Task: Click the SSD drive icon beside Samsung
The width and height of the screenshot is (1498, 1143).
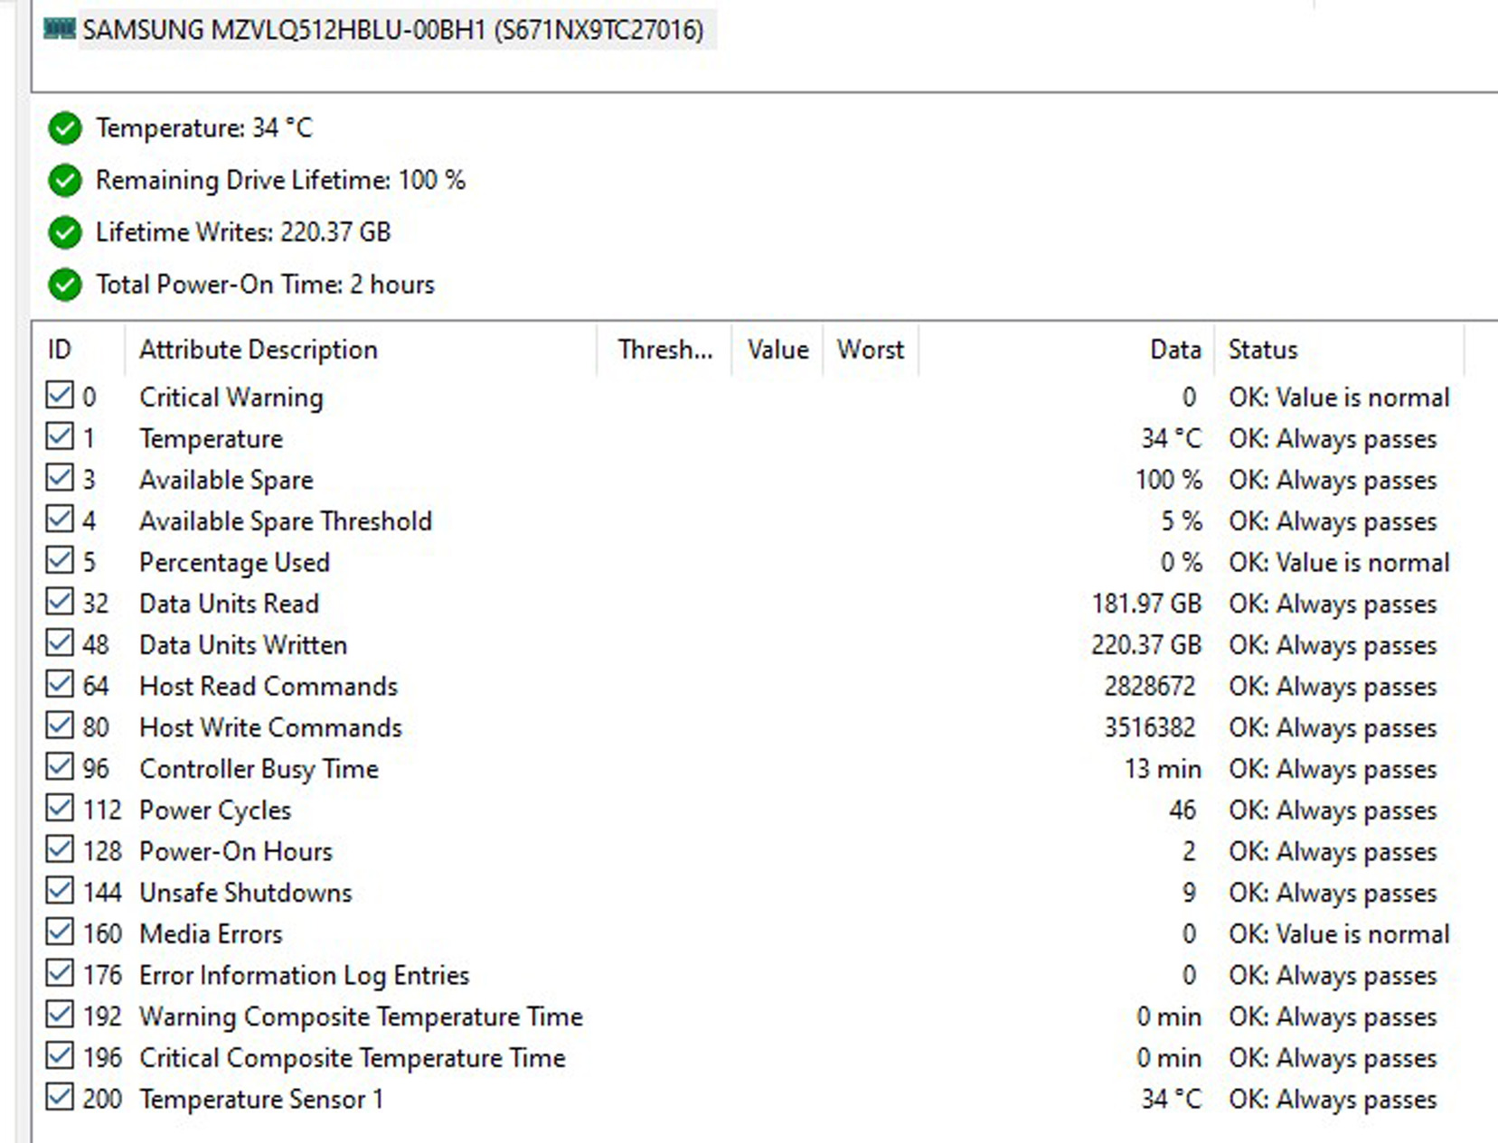Action: coord(60,29)
